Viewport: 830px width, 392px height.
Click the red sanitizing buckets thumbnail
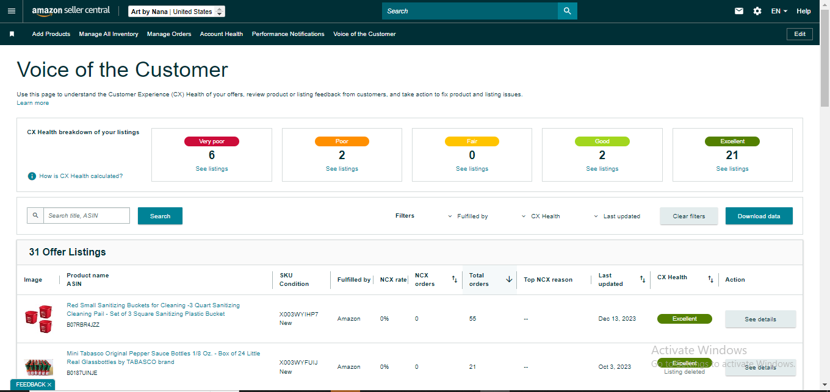point(38,319)
